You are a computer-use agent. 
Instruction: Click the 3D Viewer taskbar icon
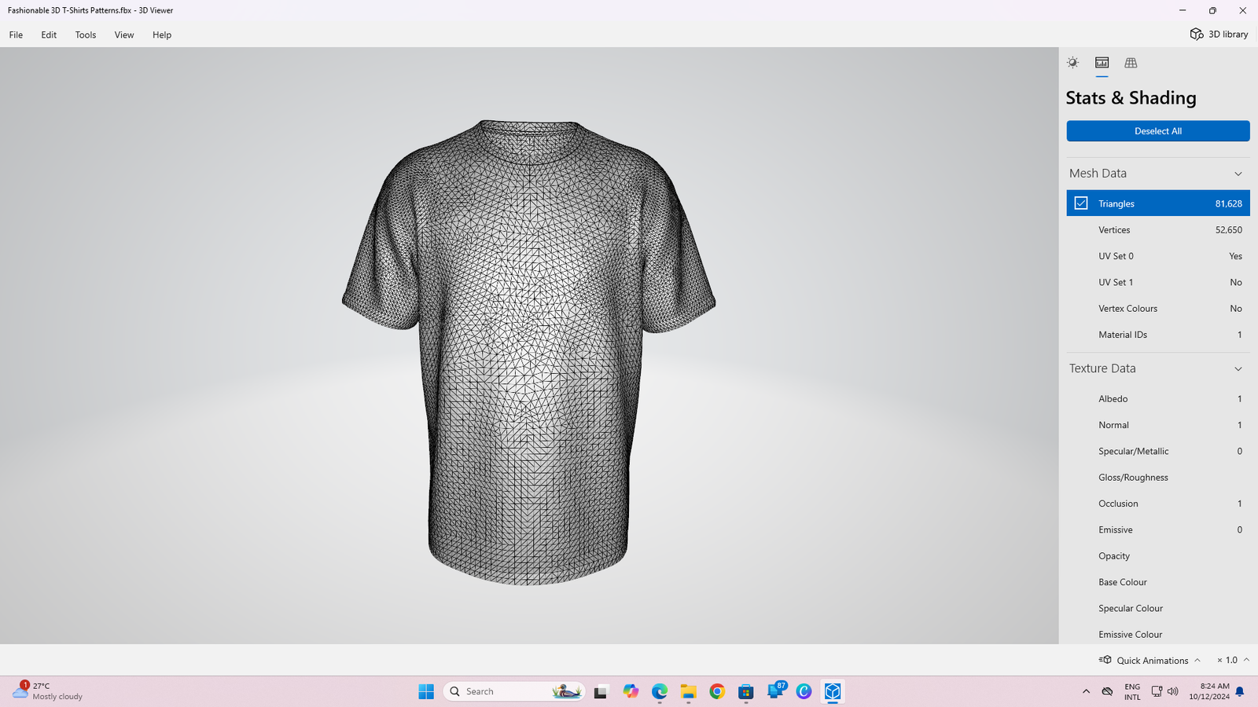pyautogui.click(x=833, y=691)
